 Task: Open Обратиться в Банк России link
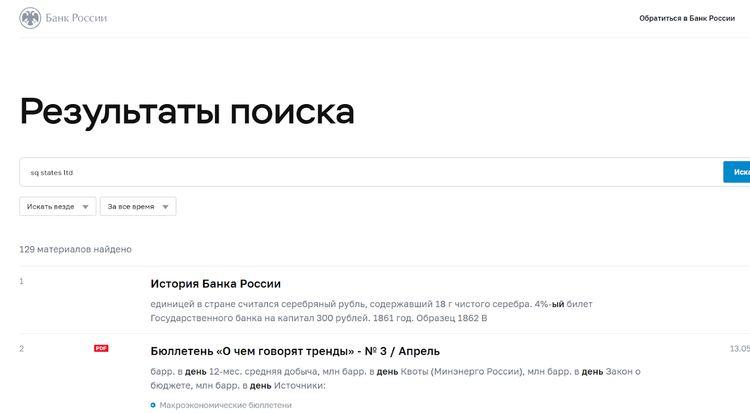[687, 18]
